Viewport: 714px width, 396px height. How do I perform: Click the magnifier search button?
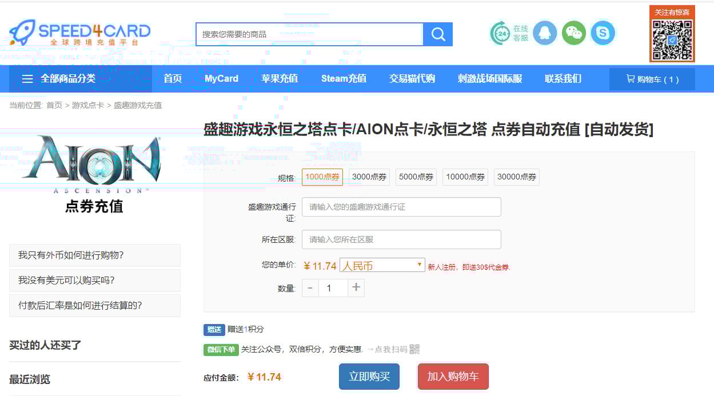(438, 34)
